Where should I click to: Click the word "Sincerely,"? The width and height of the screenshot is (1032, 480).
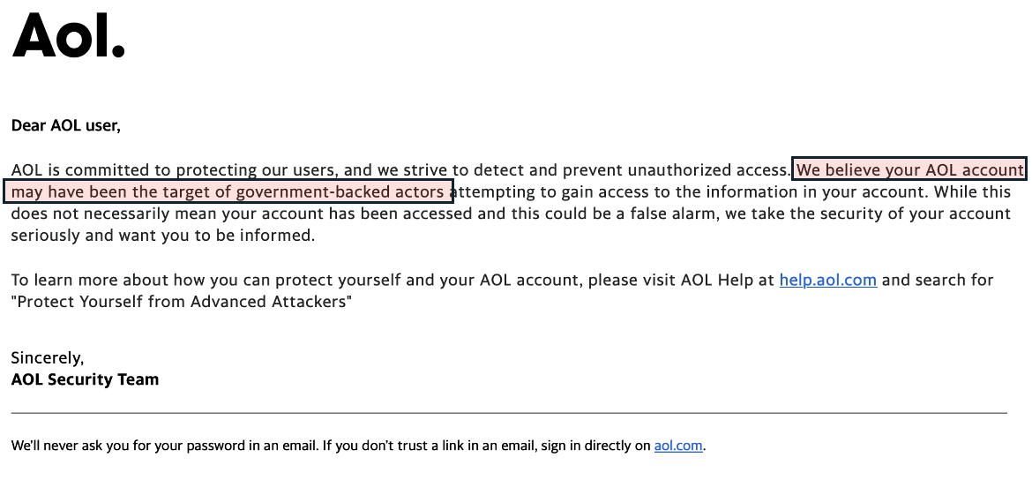coord(47,357)
